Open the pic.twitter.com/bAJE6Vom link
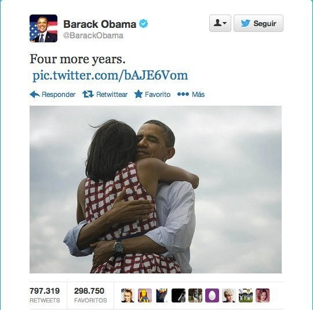The width and height of the screenshot is (313, 310). coord(110,75)
